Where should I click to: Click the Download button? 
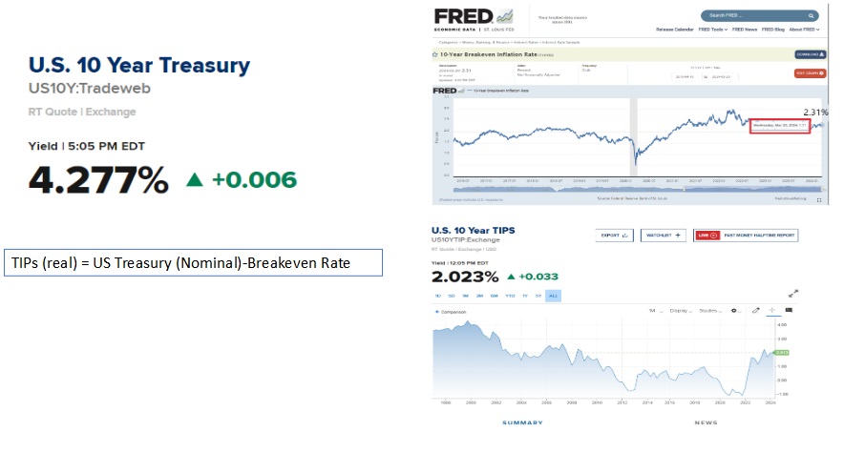(810, 55)
